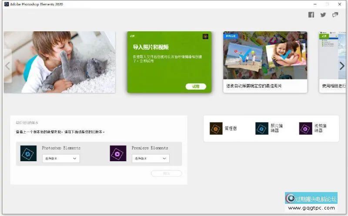Open the feedback chat bubbles icon

click(335, 15)
